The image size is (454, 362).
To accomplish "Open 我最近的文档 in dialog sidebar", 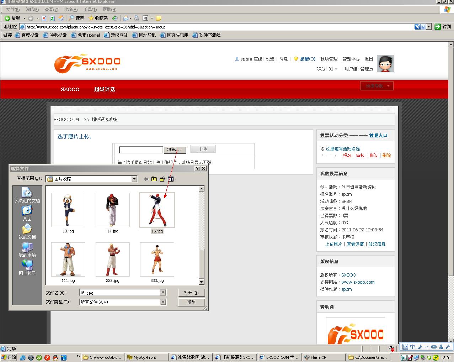I will pos(27,195).
